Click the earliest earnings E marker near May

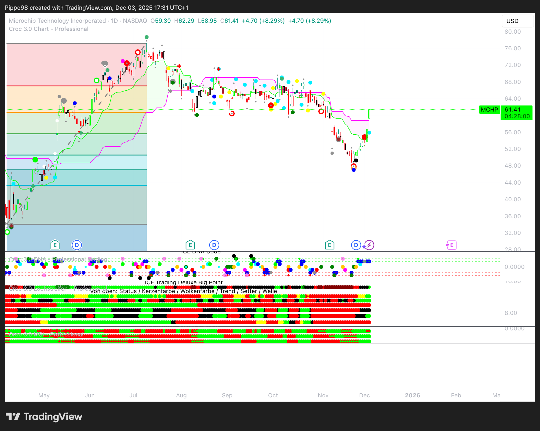[55, 245]
